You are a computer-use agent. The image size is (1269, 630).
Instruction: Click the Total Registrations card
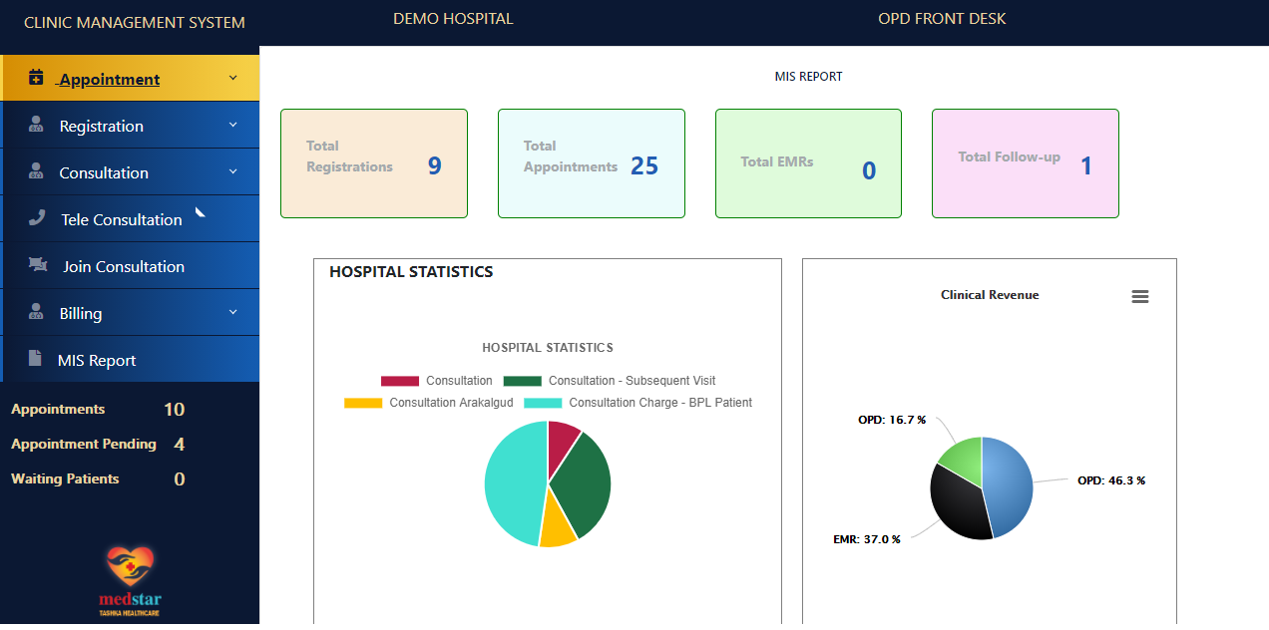pos(374,163)
